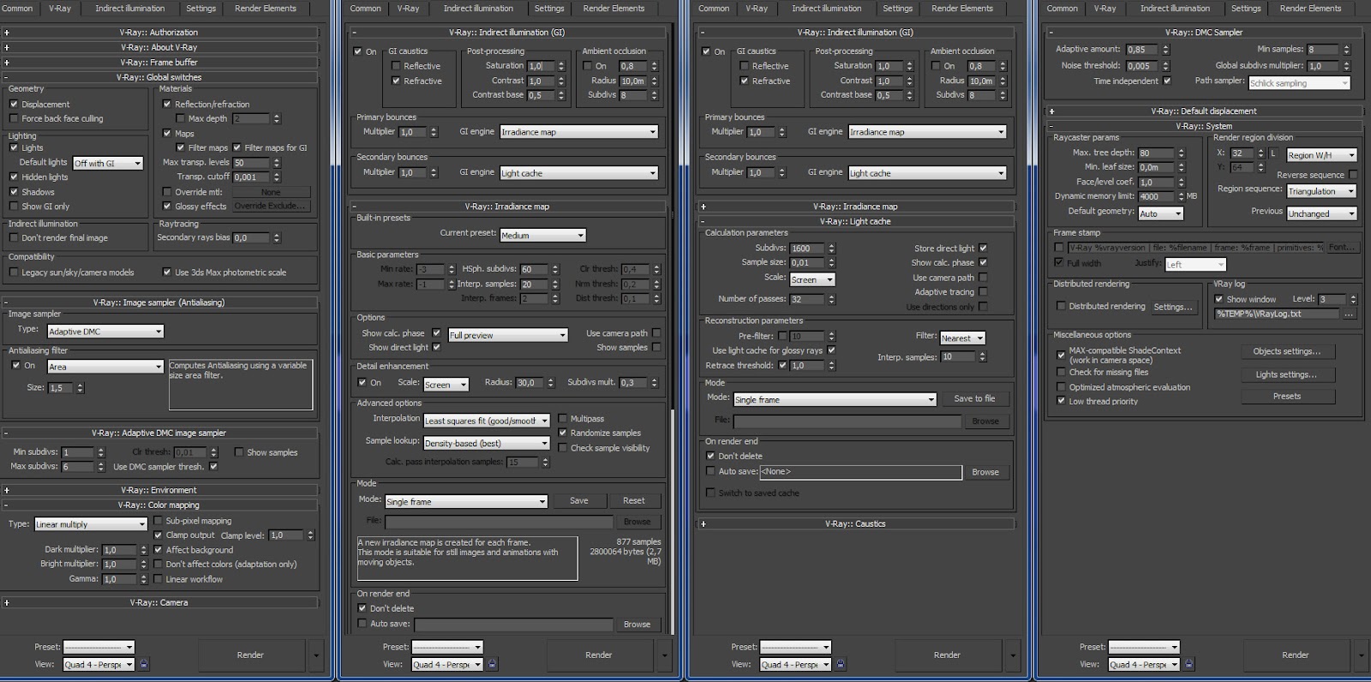This screenshot has width=1371, height=682.
Task: Toggle the Displacement checkbox under Geometry
Action: coord(14,104)
